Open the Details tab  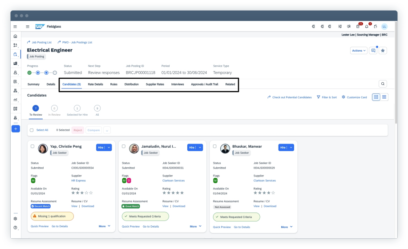51,84
